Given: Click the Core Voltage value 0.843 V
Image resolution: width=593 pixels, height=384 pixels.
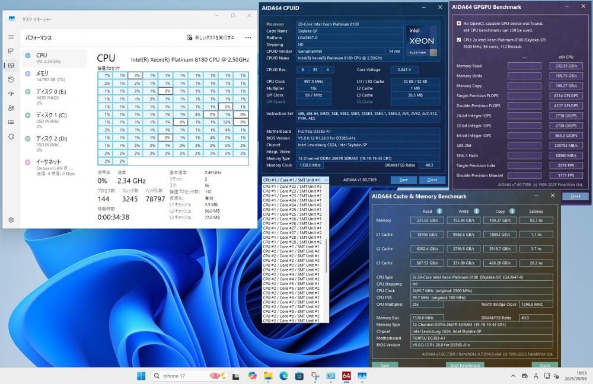Looking at the screenshot, I should [x=404, y=69].
